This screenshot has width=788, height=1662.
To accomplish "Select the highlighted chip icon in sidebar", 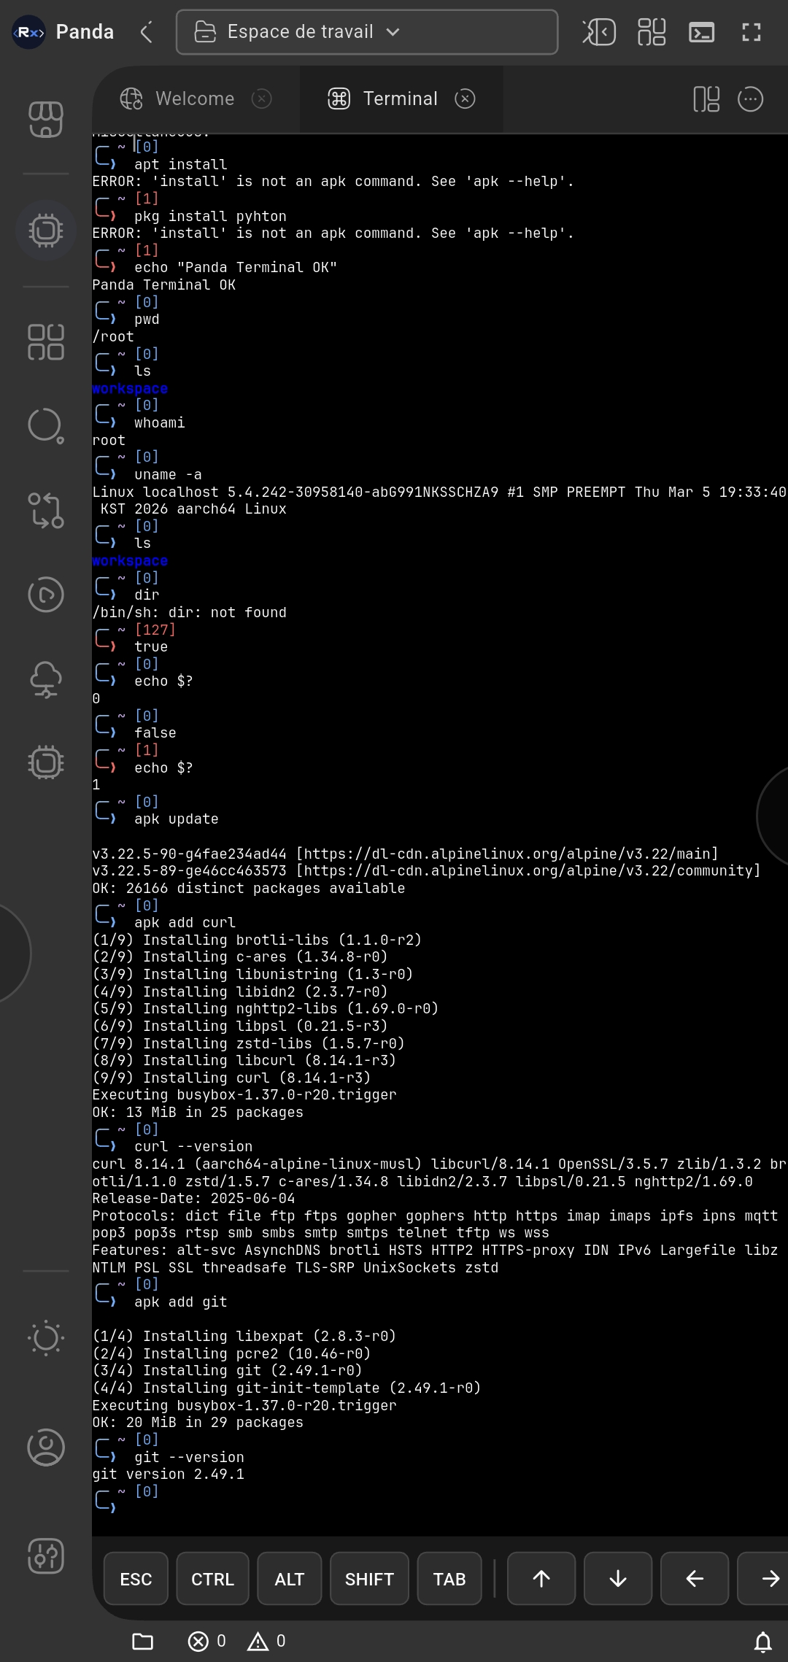I will pos(46,231).
